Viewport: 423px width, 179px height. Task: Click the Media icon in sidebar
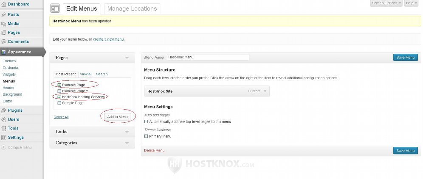point(3,24)
